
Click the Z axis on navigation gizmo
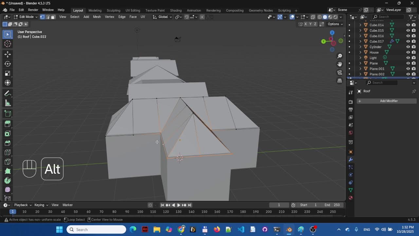click(x=332, y=32)
